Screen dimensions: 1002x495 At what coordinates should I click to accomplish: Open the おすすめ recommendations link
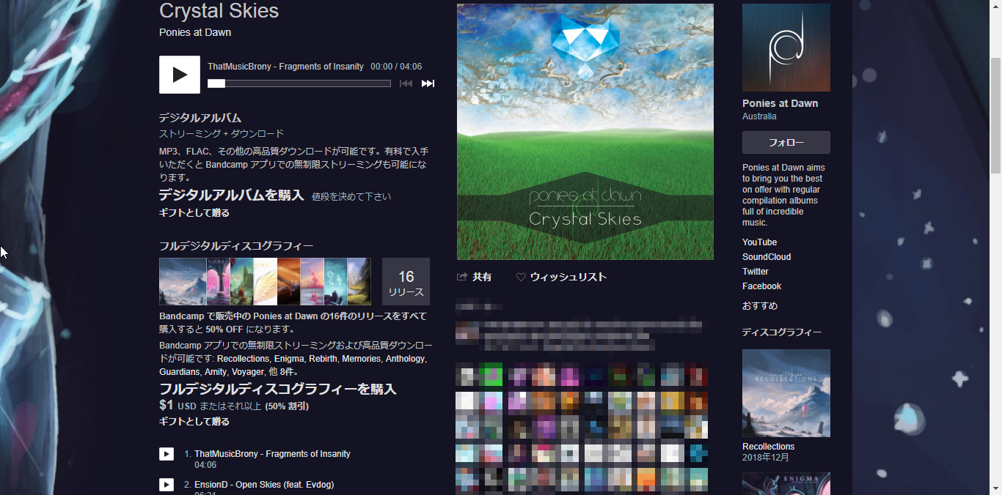(760, 306)
